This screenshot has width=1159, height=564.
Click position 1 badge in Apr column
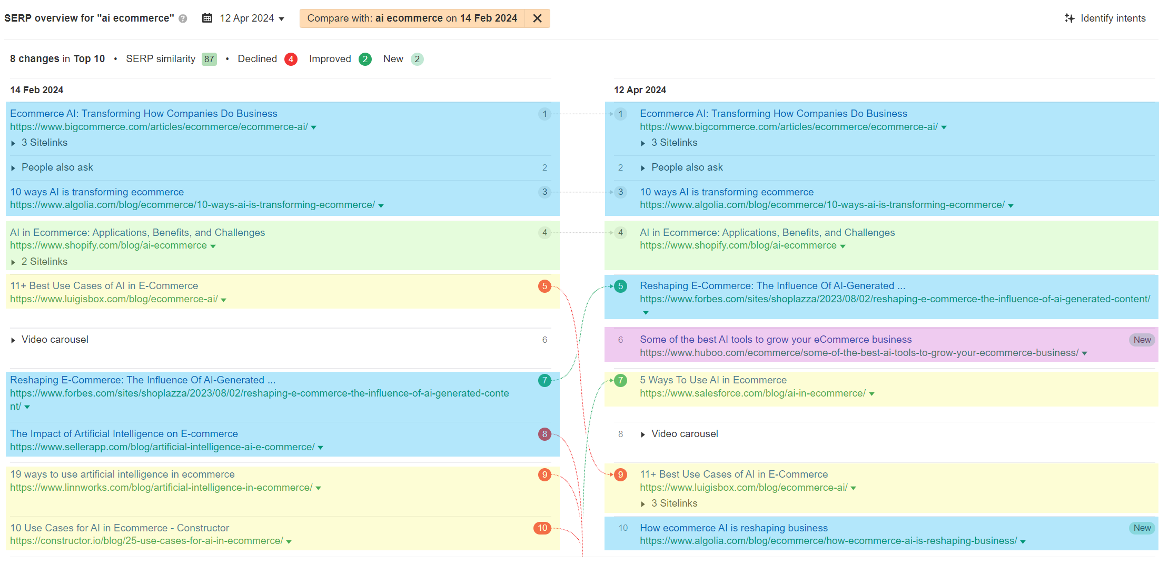point(620,114)
